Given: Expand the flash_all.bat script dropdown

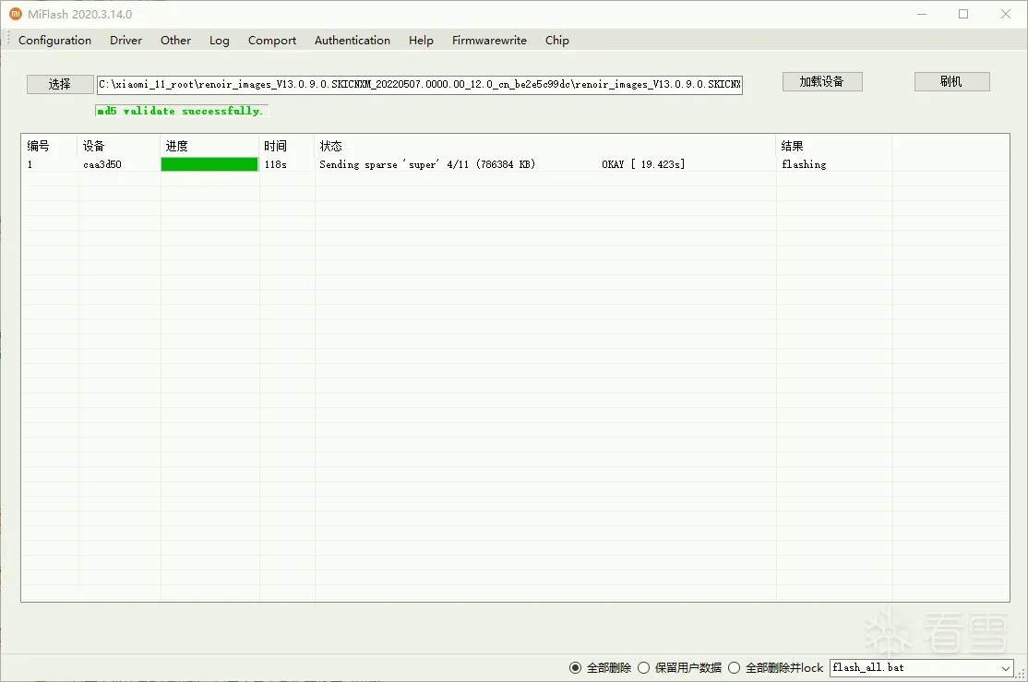Looking at the screenshot, I should point(1005,668).
